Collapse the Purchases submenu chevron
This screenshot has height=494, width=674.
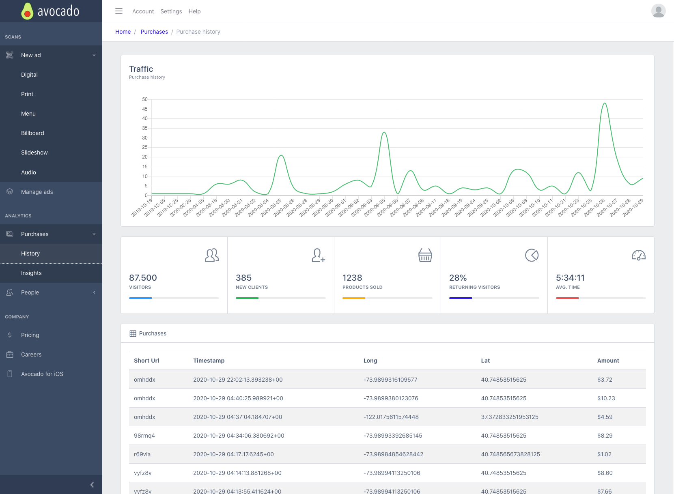coord(94,234)
